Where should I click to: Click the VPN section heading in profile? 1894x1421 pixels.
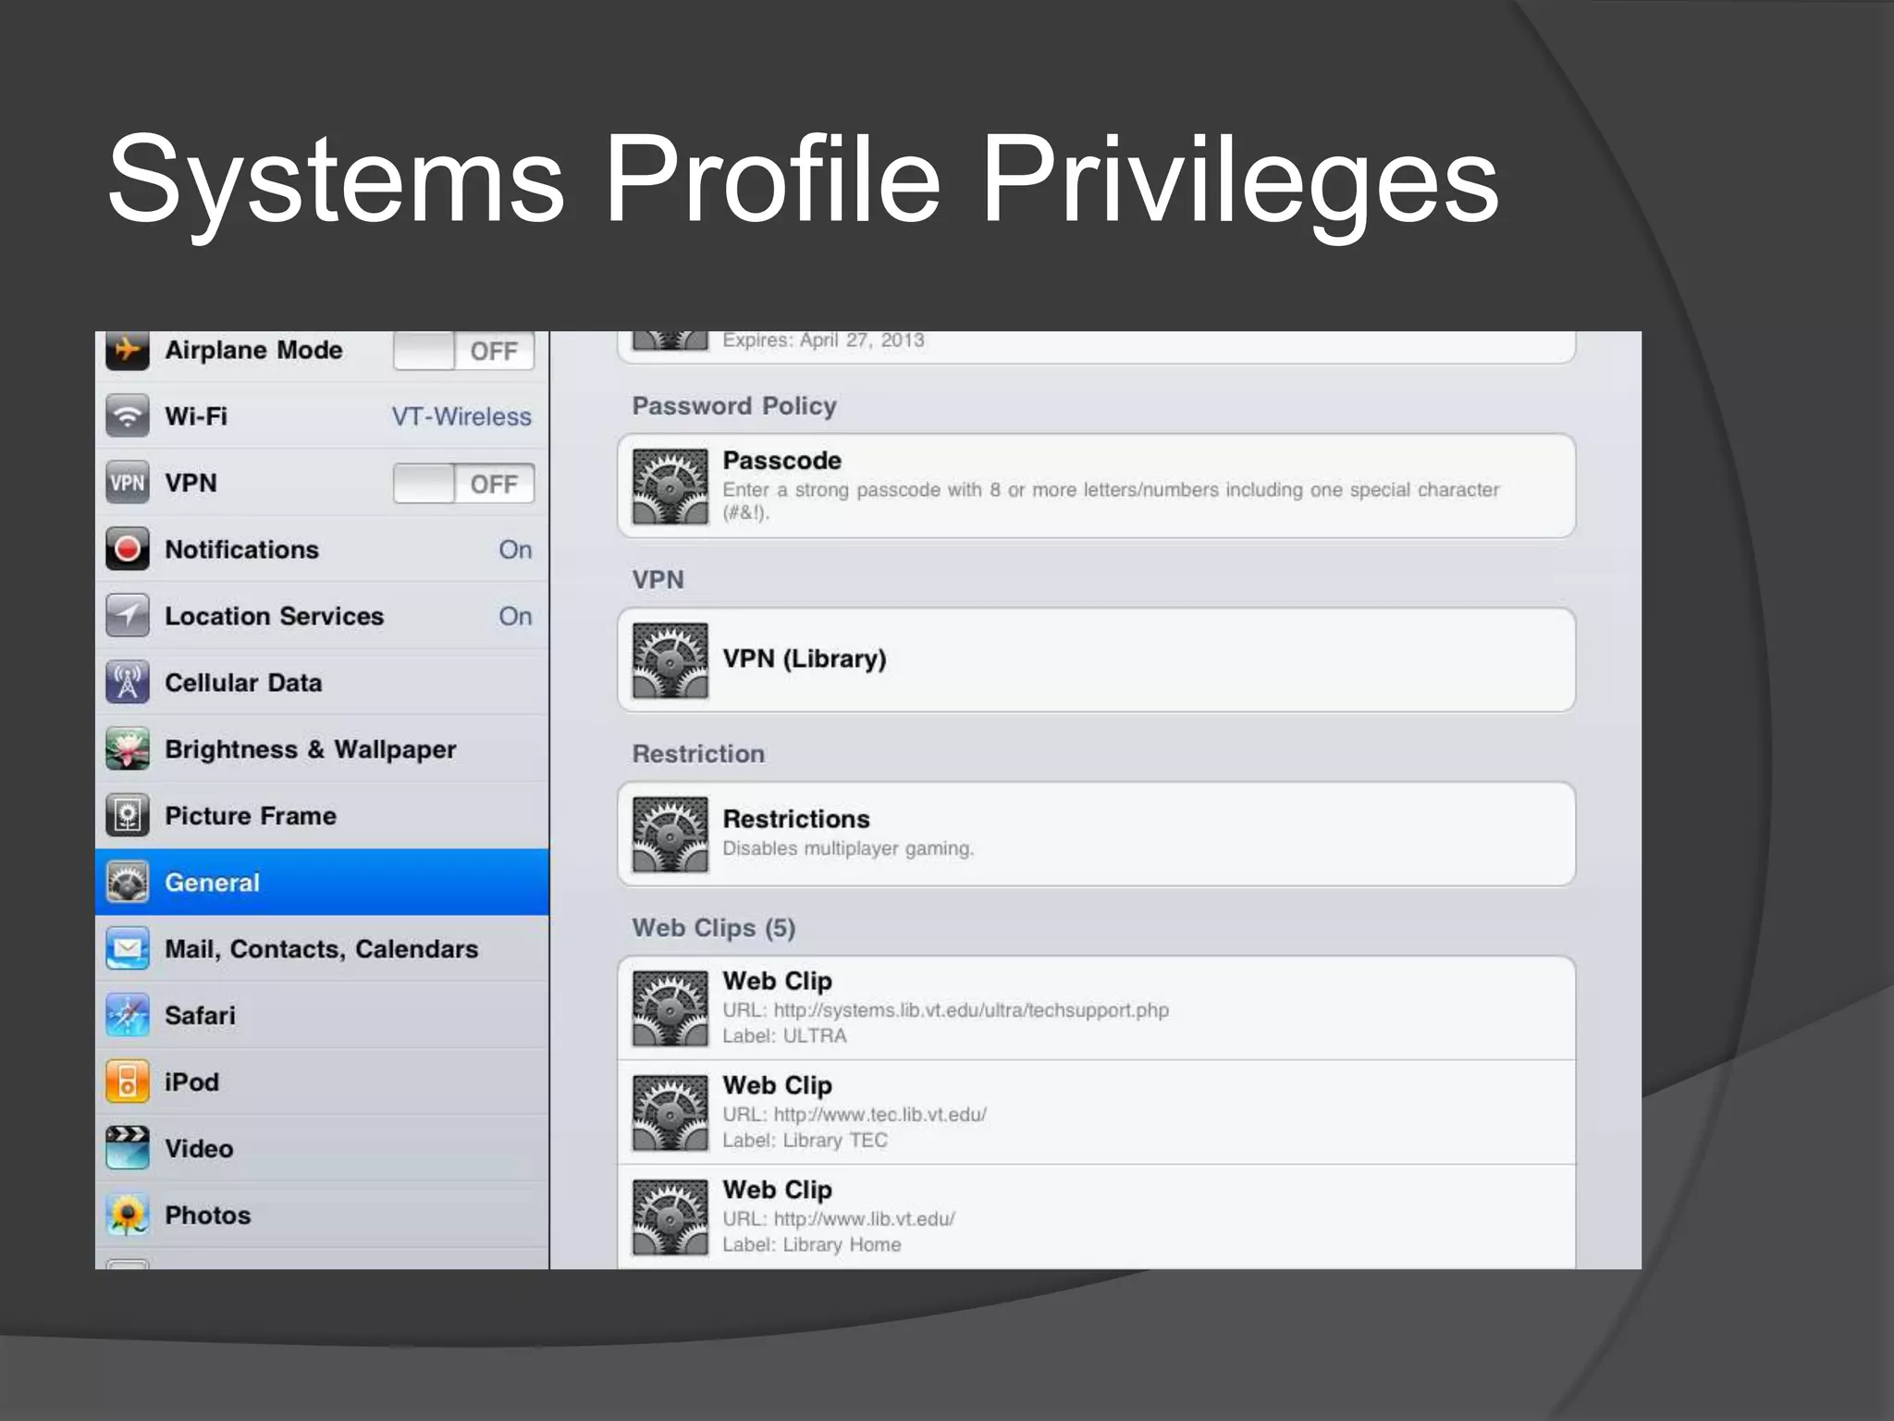pos(658,580)
